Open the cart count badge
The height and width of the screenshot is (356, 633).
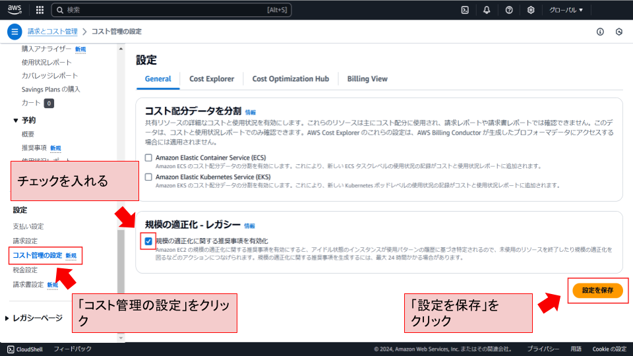[49, 104]
